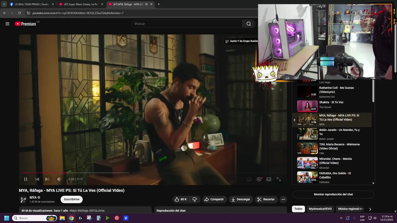Screen dimensions: 397x223
Task: Open the blue V app on taskbar
Action: [x=126, y=218]
